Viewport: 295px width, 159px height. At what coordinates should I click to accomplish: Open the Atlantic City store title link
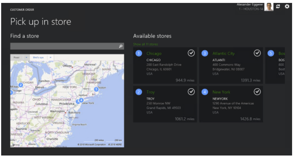pos(224,54)
